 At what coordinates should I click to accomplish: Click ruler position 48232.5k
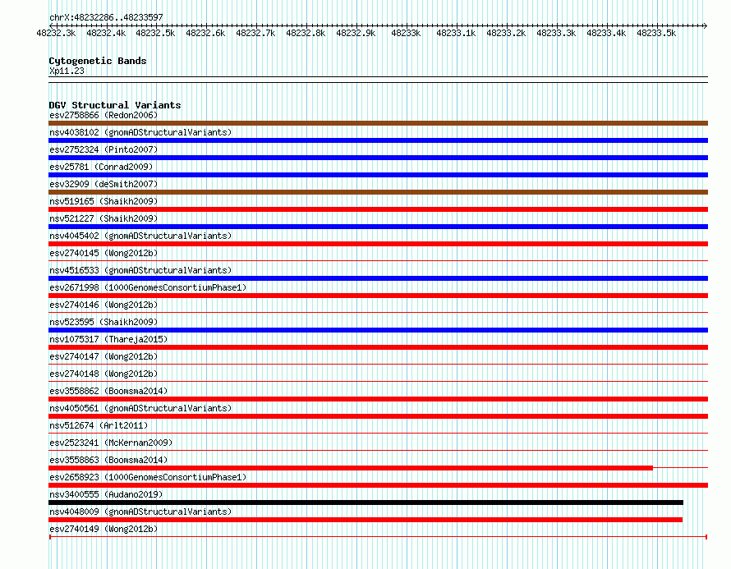pos(155,33)
